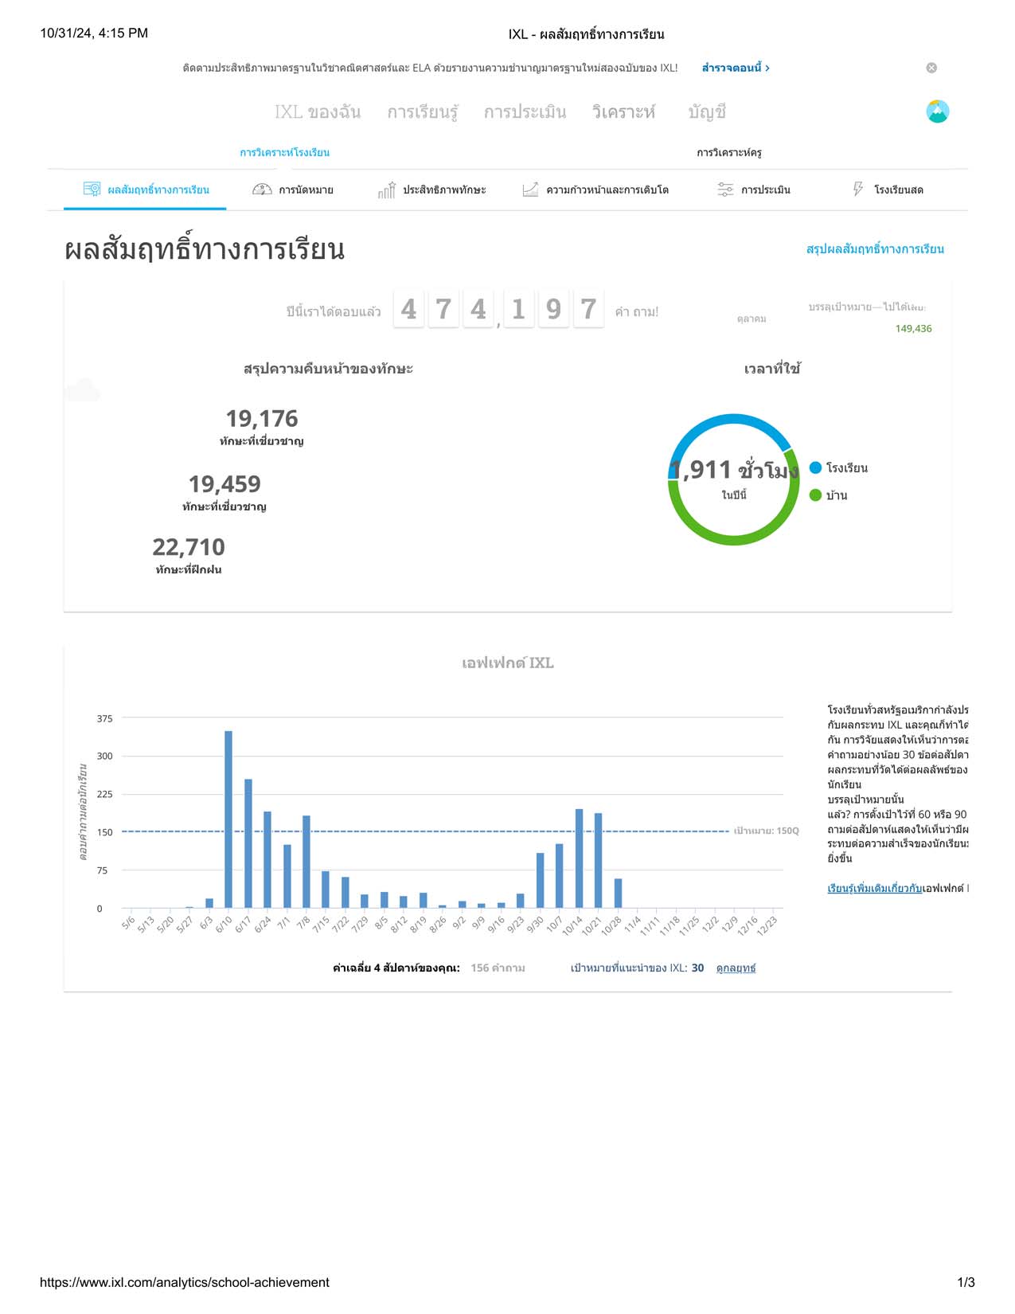Switch to การวิเคราะห์ครู section
Image resolution: width=1015 pixels, height=1314 pixels.
[728, 152]
